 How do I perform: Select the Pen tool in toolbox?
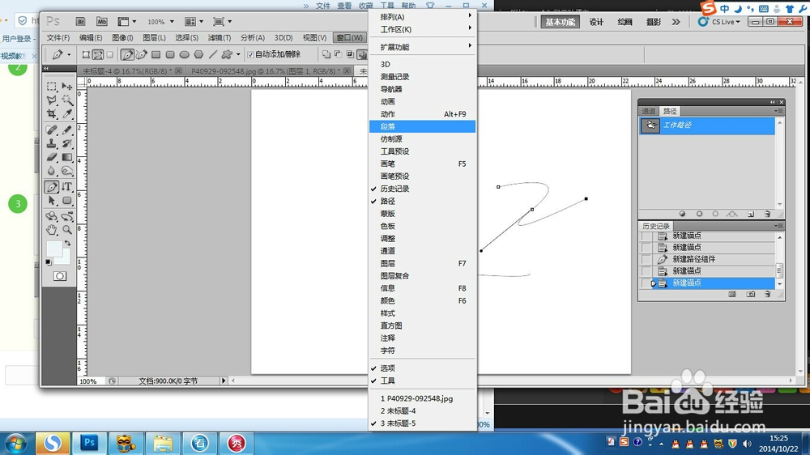click(x=52, y=187)
